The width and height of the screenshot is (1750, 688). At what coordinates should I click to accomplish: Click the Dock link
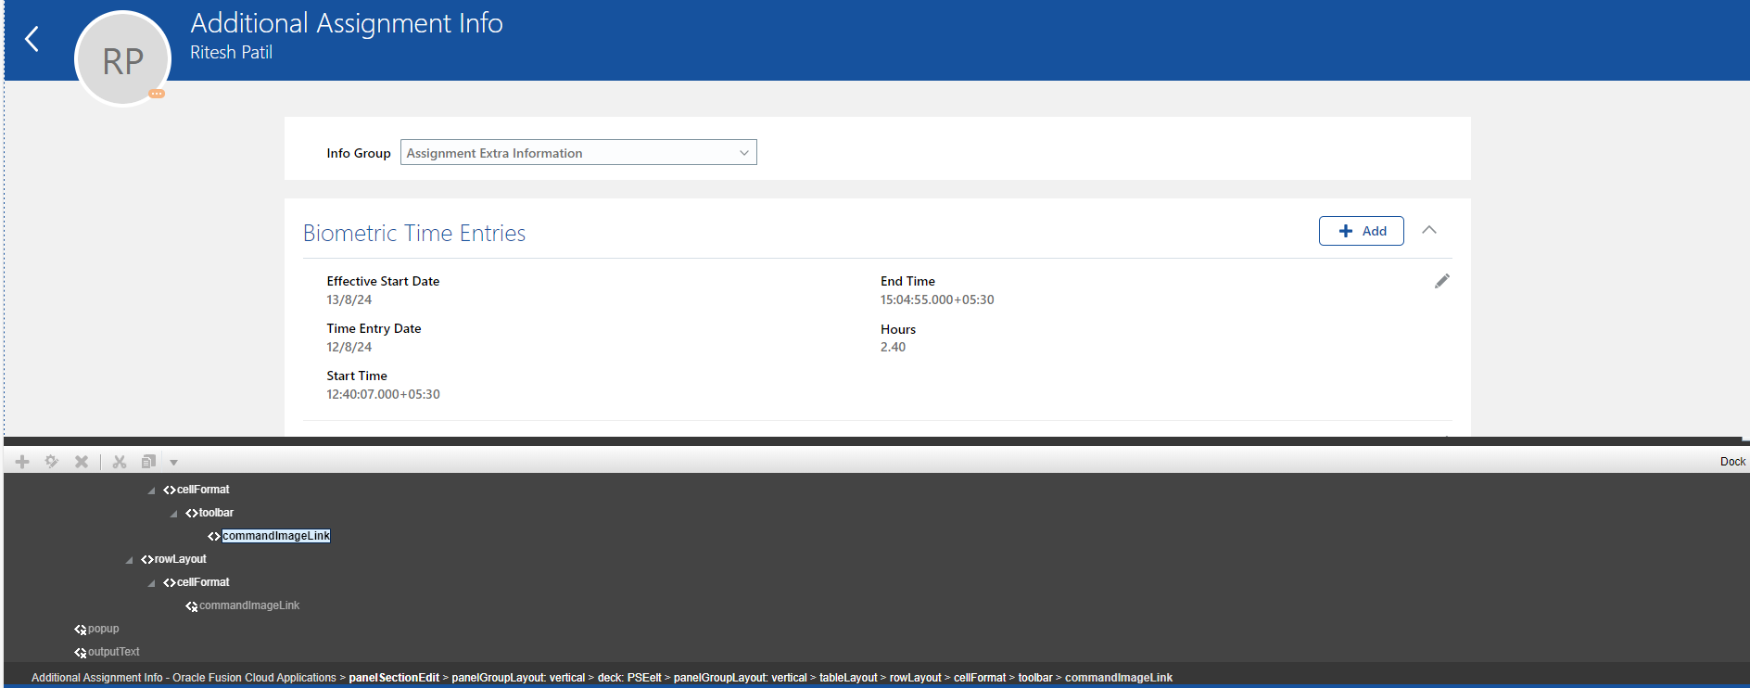point(1732,462)
